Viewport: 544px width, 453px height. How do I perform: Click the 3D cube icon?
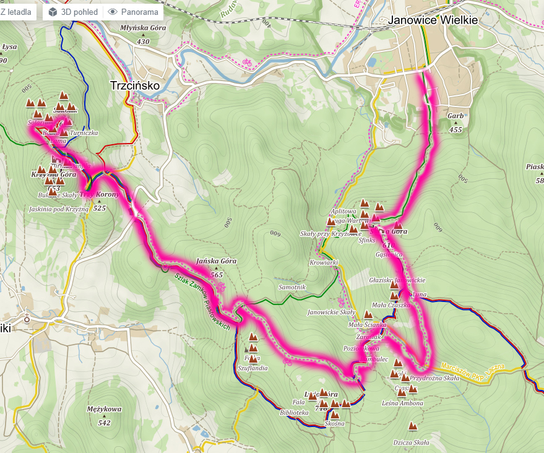tap(53, 12)
